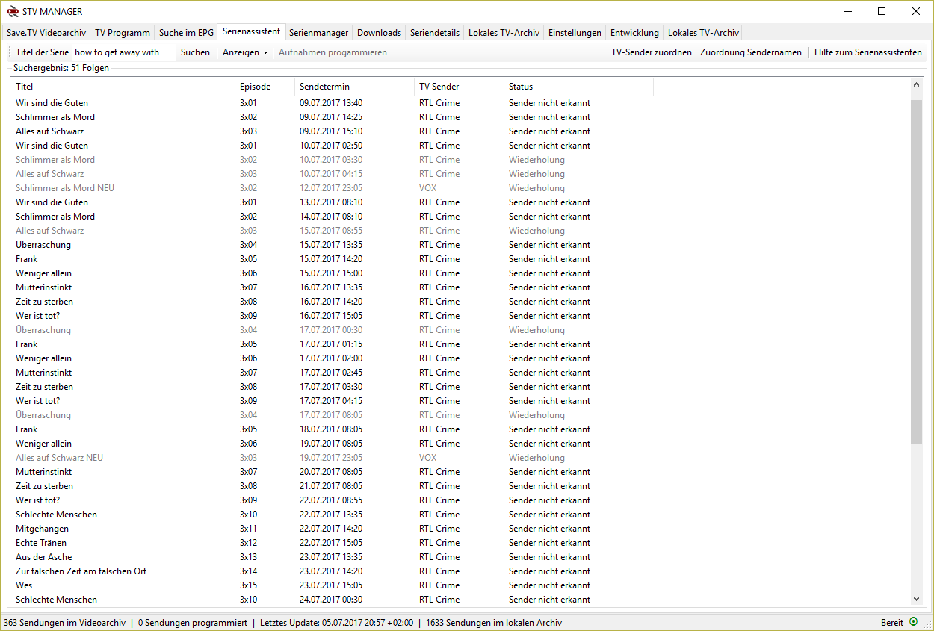
Task: Click the STV Manager app icon in title bar
Action: pos(12,11)
